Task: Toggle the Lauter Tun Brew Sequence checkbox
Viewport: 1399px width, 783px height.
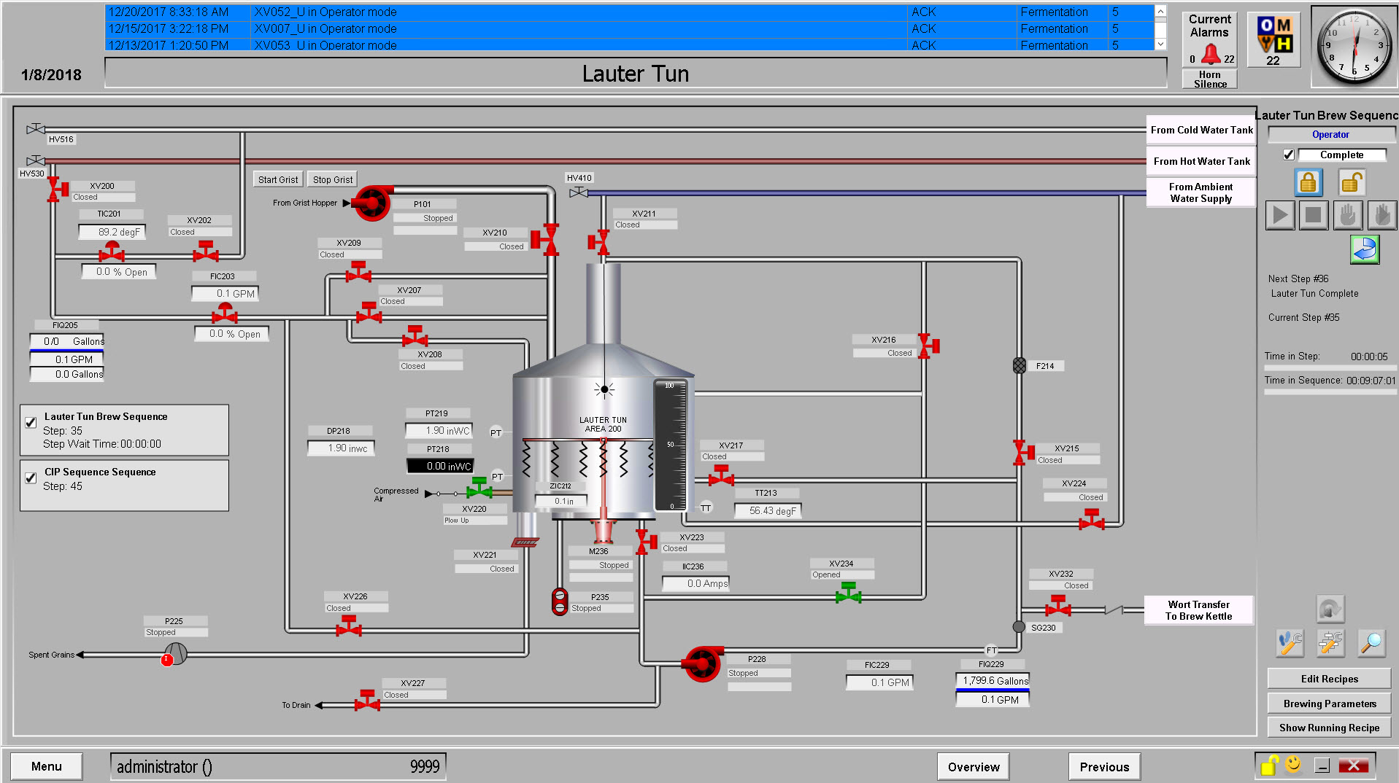Action: pos(31,422)
